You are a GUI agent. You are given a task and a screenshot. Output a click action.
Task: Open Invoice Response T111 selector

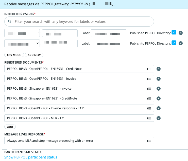click(x=79, y=108)
